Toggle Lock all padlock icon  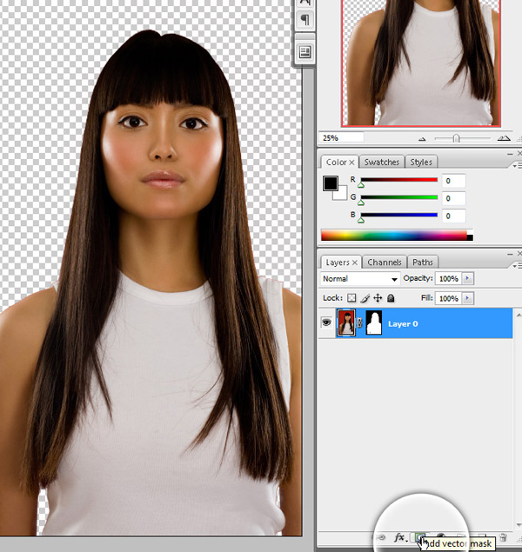pyautogui.click(x=391, y=298)
